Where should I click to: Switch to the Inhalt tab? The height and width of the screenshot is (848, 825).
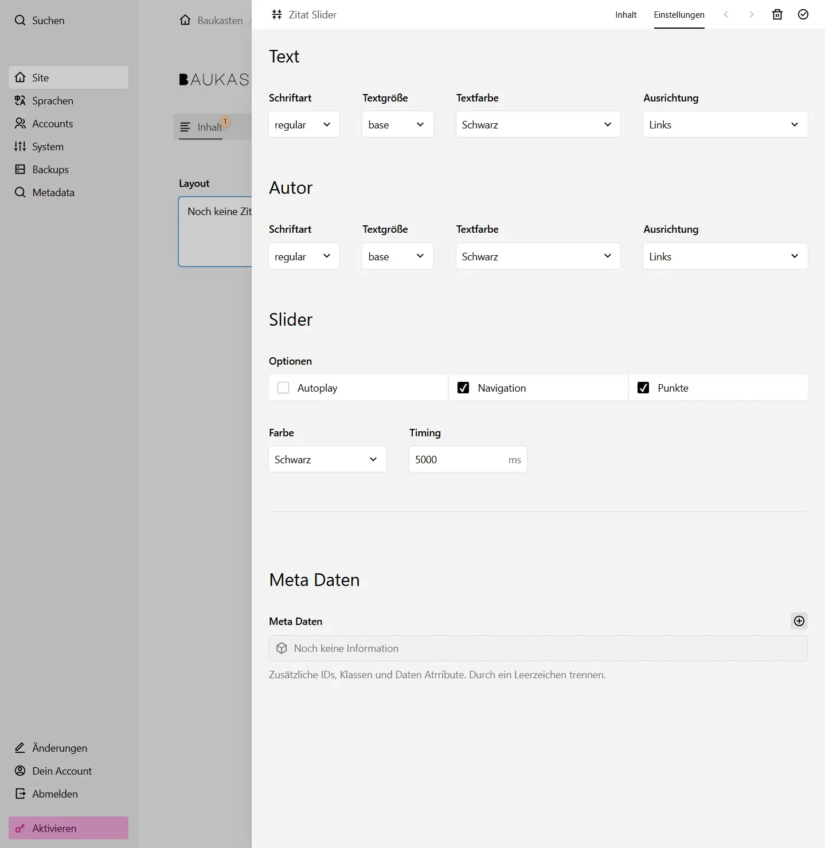tap(625, 15)
